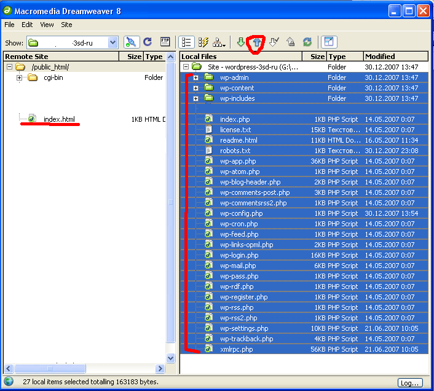Refresh the file lists
This screenshot has height=391, width=434.
pos(148,42)
